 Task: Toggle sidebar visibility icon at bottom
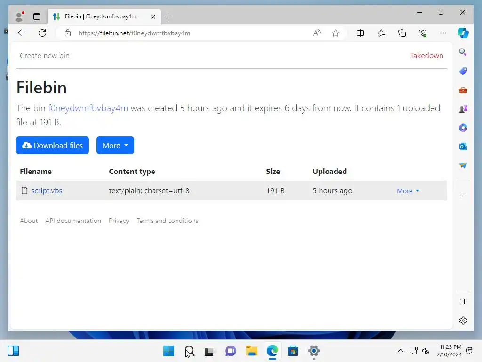pyautogui.click(x=463, y=302)
